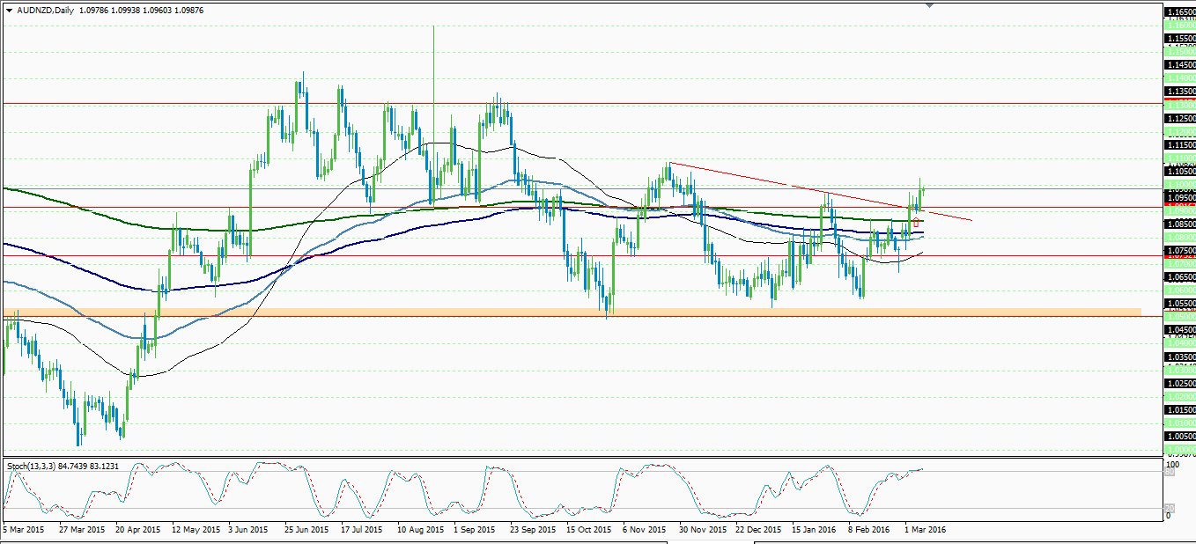
Task: Click the 1.01500 price scale label
Action: pos(1180,410)
